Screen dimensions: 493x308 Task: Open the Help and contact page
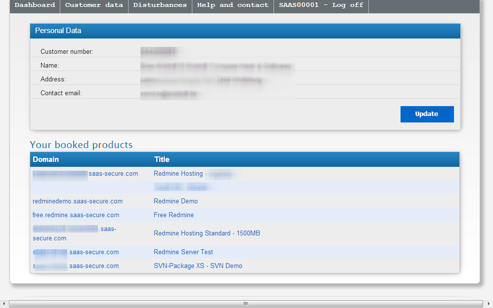pos(232,5)
